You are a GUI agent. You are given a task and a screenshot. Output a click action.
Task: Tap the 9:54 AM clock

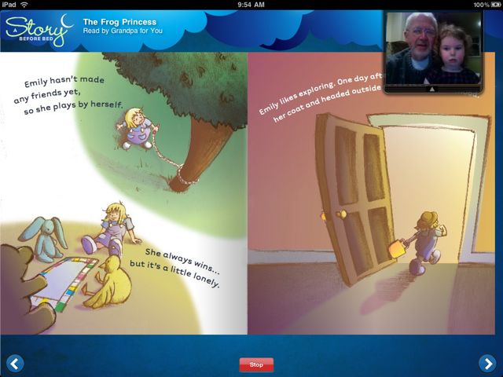point(251,5)
